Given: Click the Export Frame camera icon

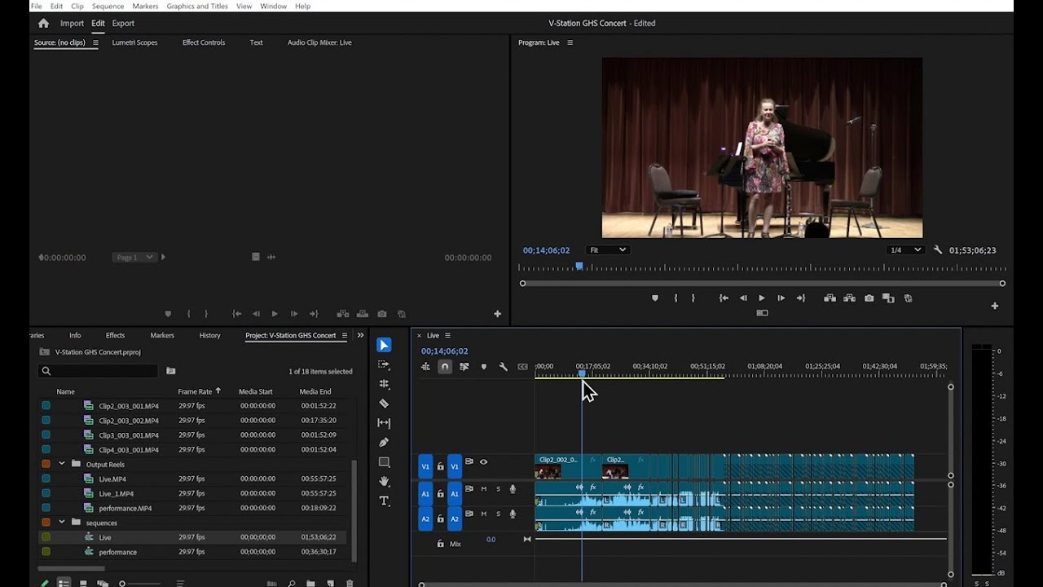Looking at the screenshot, I should (x=869, y=298).
